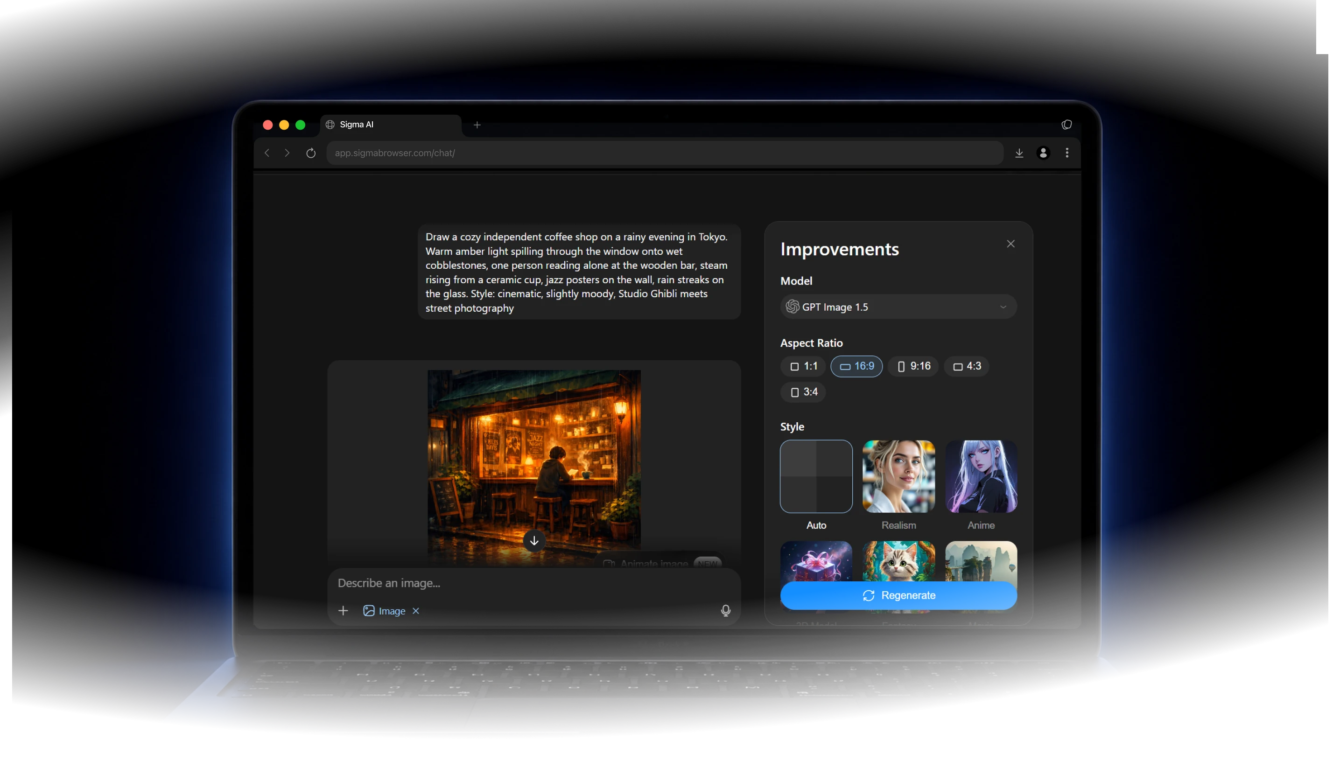Click the model dropdown chevron arrow

coord(1003,307)
